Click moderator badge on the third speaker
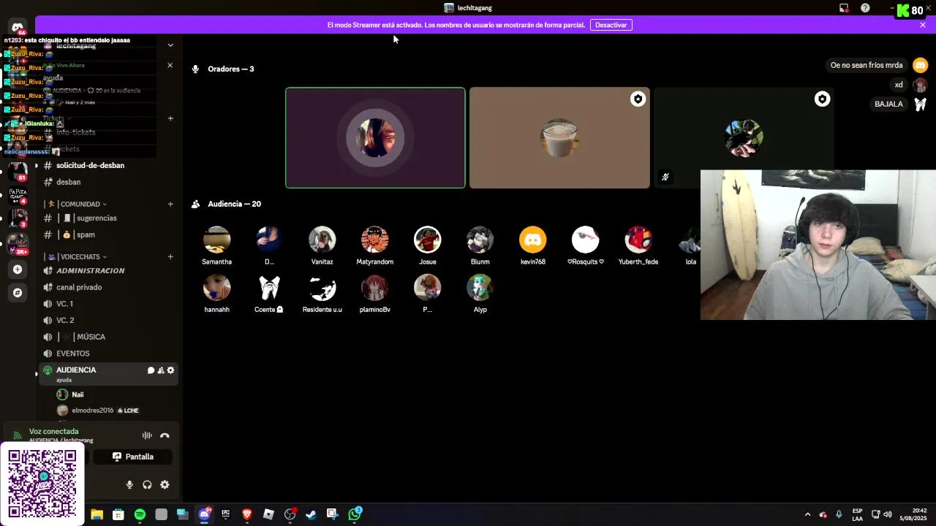Image resolution: width=936 pixels, height=526 pixels. click(822, 99)
